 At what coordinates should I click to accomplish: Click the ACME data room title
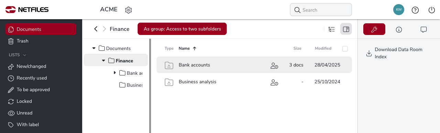coord(109,10)
